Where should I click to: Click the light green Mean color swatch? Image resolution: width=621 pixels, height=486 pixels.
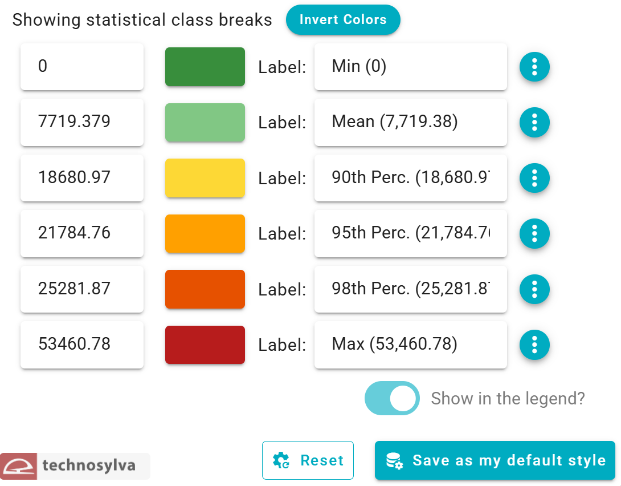[205, 122]
